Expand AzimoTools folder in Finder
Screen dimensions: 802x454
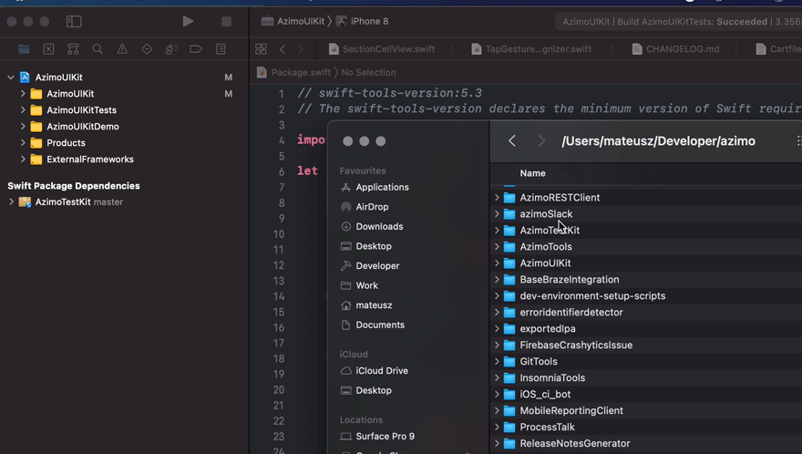click(x=496, y=247)
